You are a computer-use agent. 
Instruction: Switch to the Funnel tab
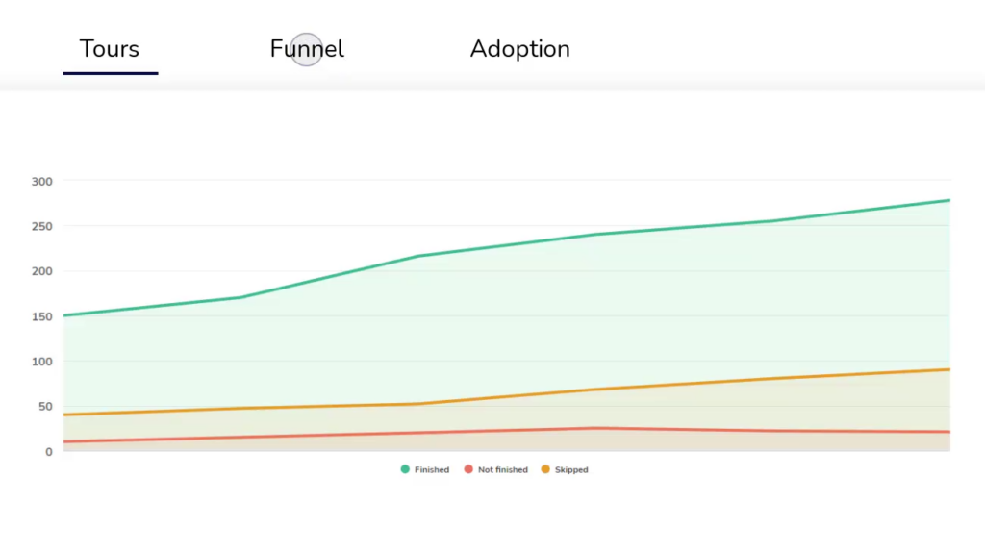tap(307, 49)
